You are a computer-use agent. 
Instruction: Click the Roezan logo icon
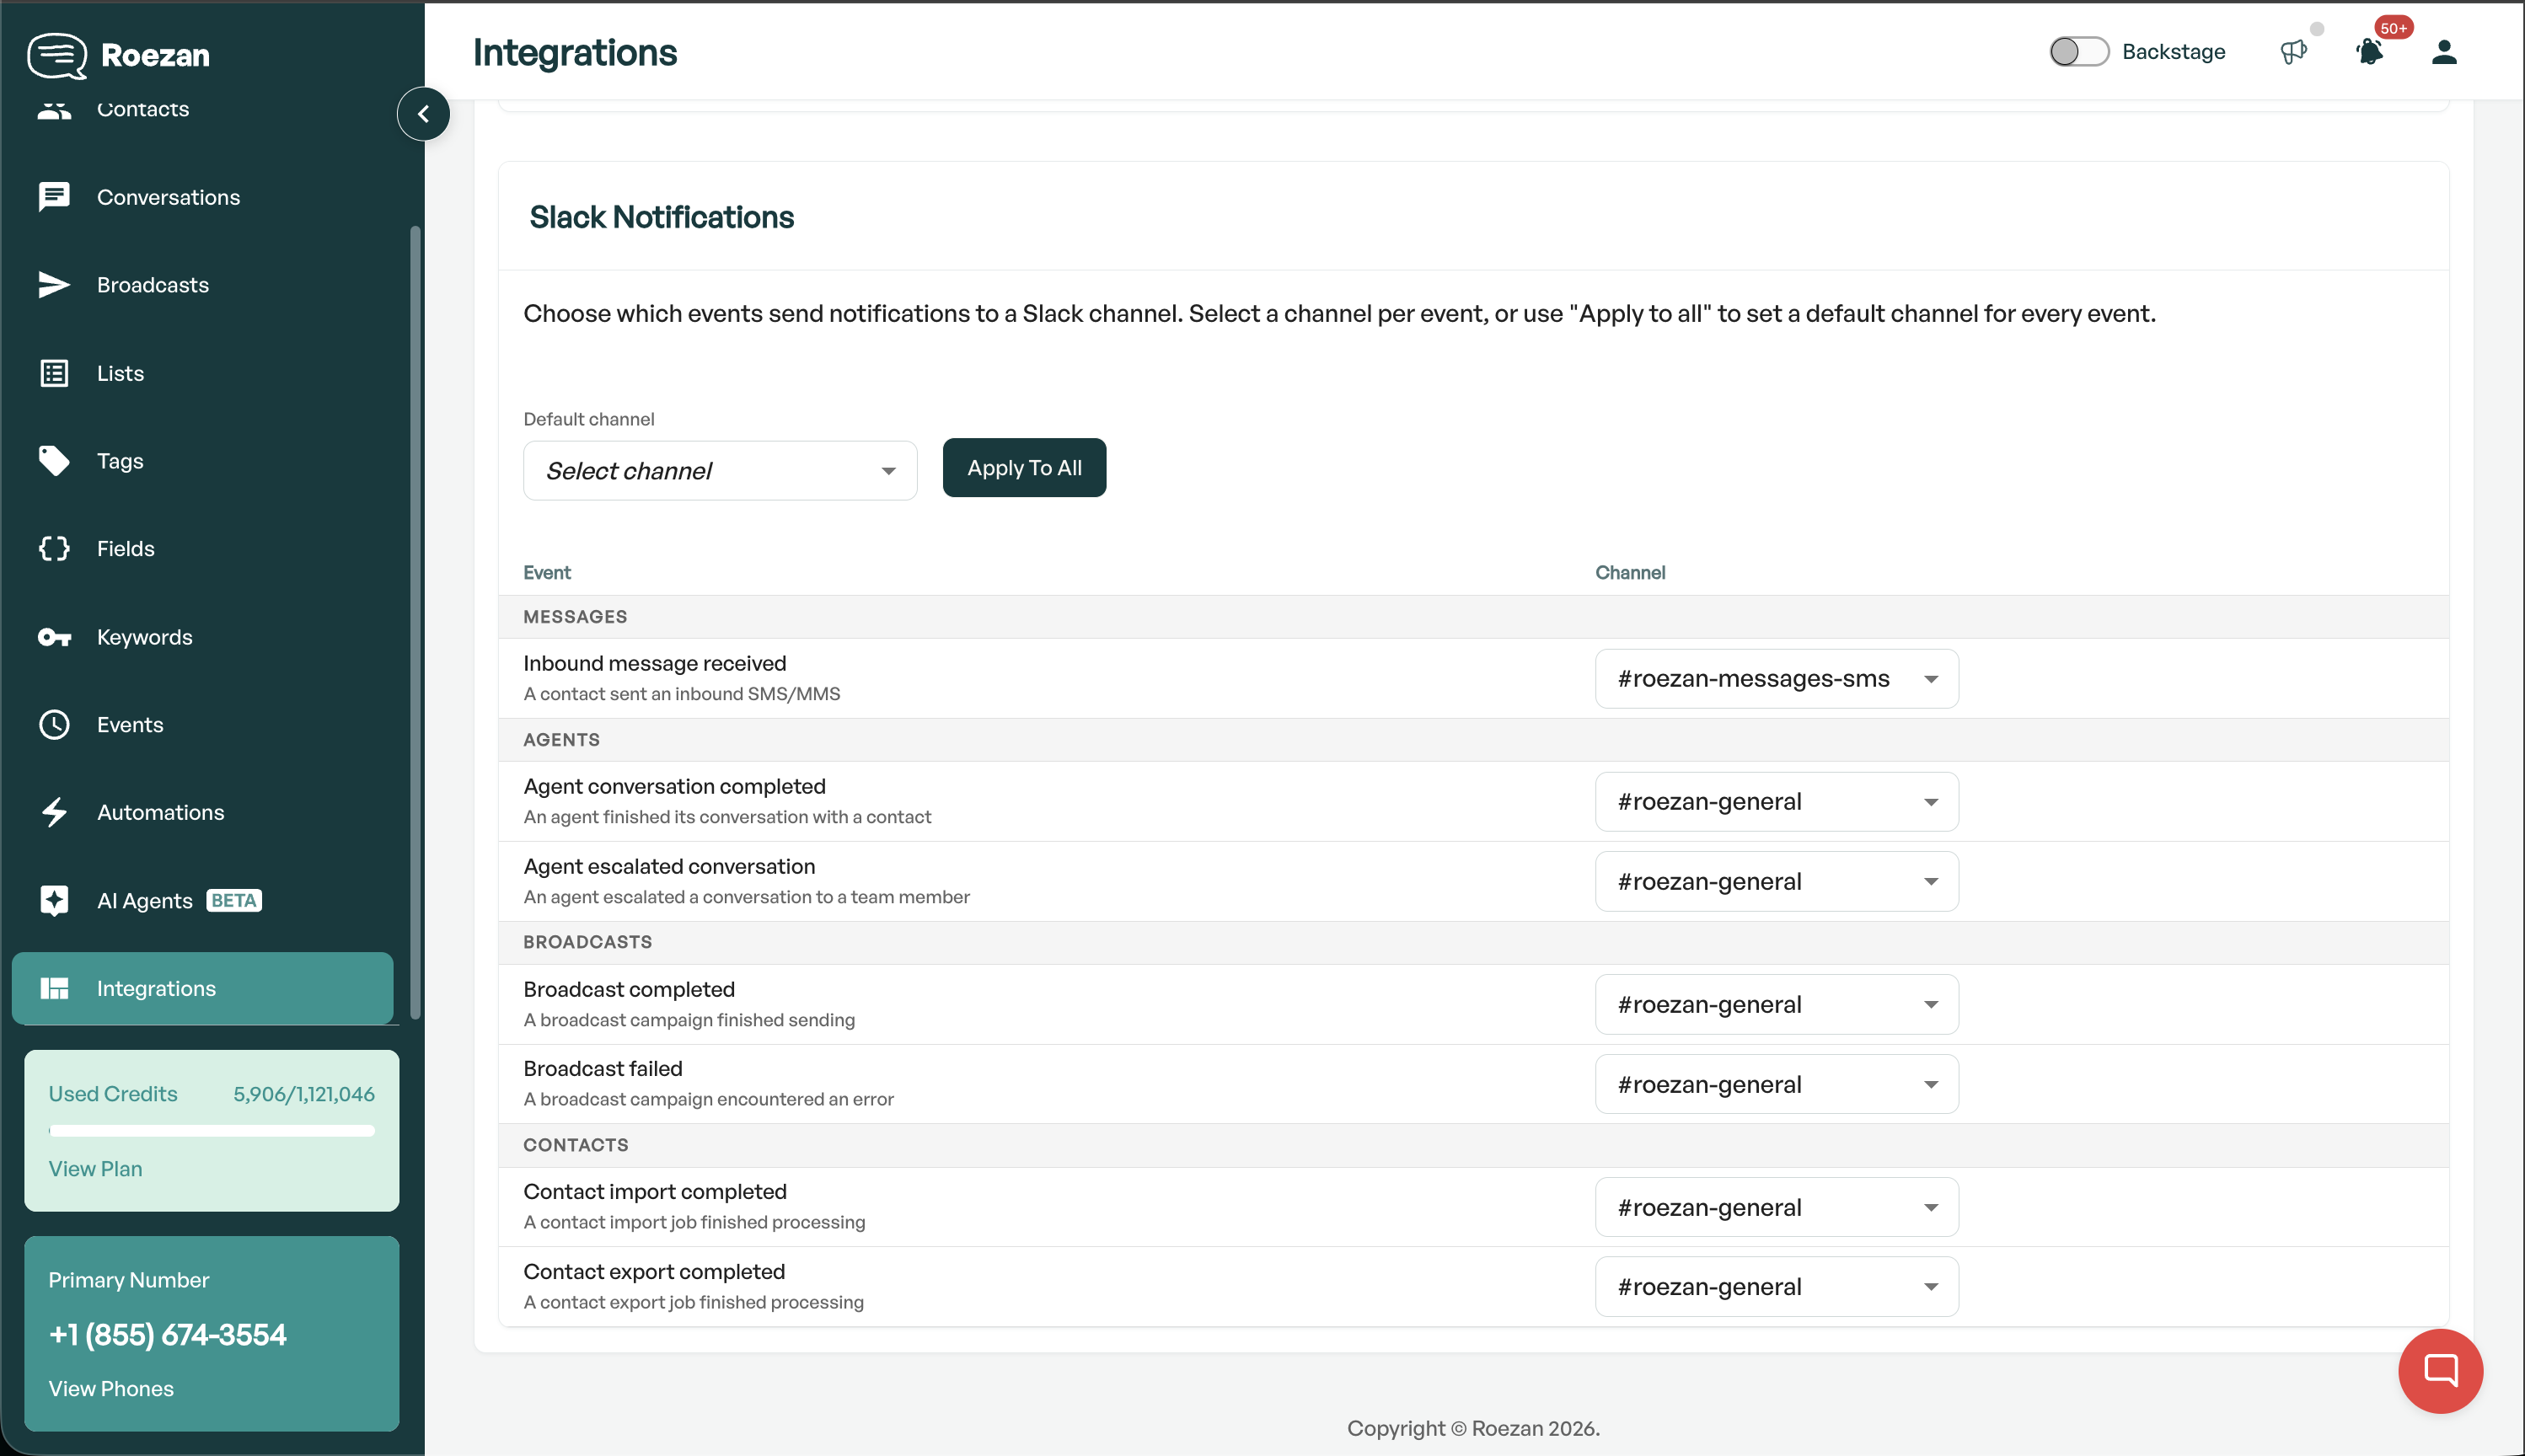point(58,55)
